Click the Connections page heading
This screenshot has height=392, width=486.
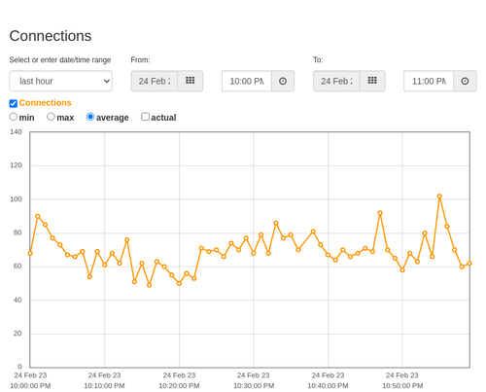[x=51, y=36]
